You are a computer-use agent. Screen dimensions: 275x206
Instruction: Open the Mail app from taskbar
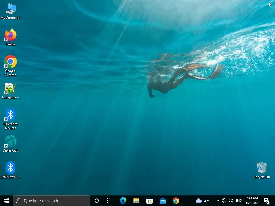[x=162, y=201]
